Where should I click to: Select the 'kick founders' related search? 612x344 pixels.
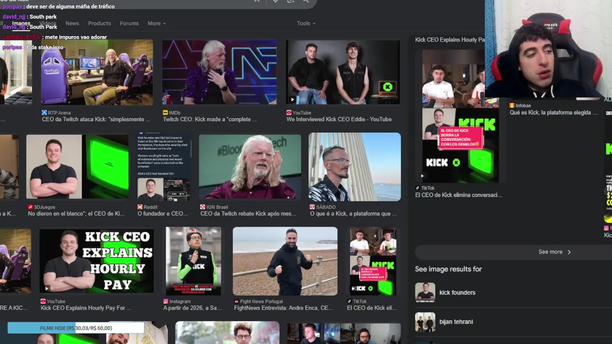coord(457,292)
